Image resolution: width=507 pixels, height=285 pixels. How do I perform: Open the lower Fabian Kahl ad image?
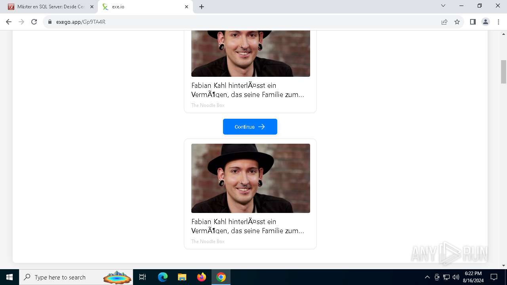pos(251,178)
